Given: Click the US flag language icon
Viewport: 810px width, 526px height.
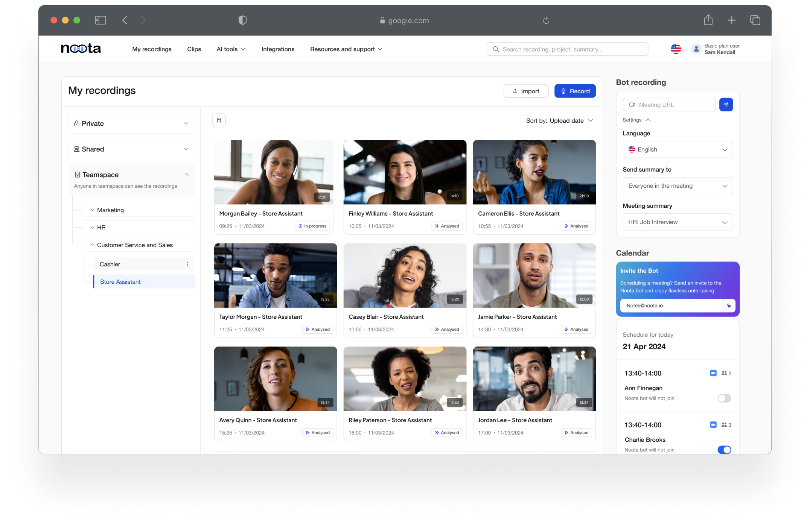Looking at the screenshot, I should coord(676,49).
